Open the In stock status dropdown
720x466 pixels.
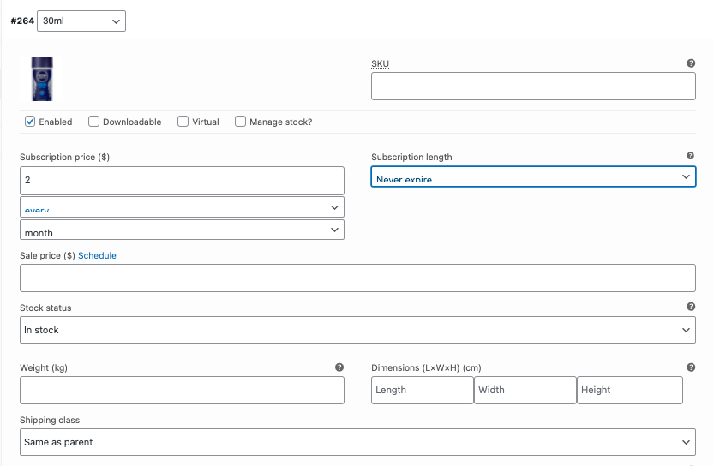[x=357, y=330]
